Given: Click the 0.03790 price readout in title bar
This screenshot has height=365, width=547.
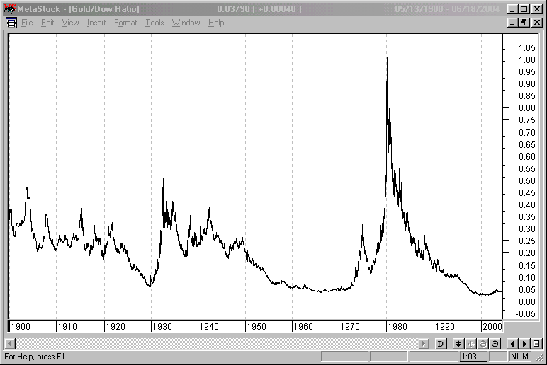Looking at the screenshot, I should point(233,9).
